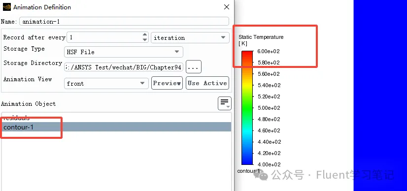Click the ANSYS Fluent logo icon in title bar

pos(7,7)
